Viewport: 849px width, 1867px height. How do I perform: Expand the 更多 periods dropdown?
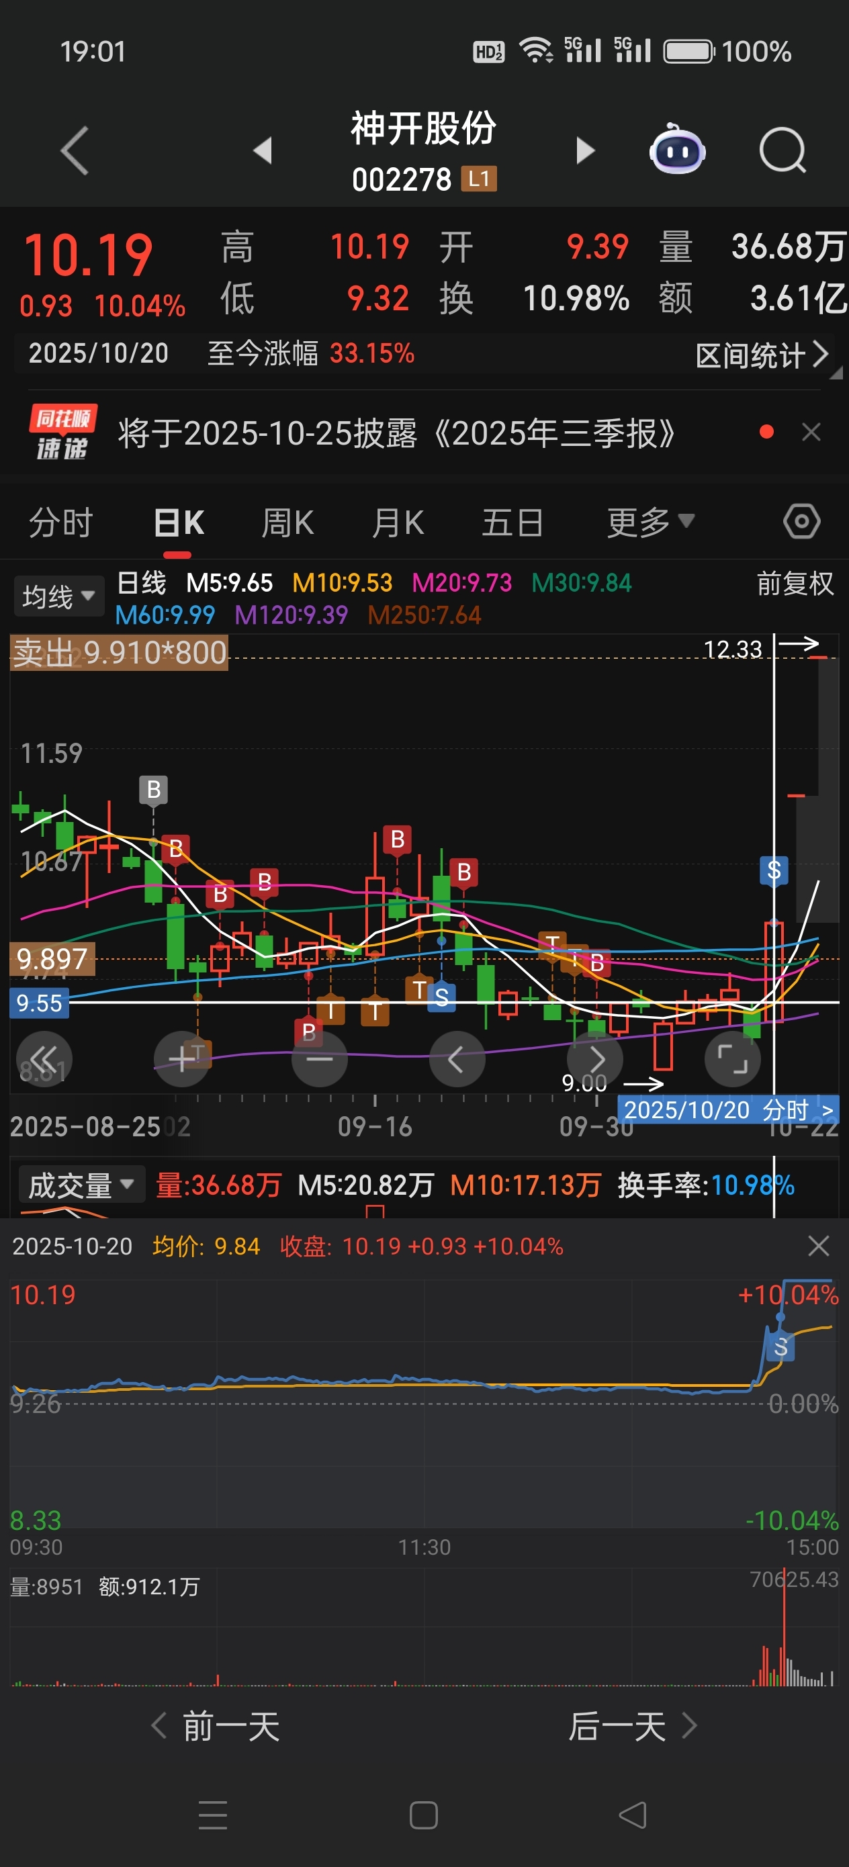point(650,522)
